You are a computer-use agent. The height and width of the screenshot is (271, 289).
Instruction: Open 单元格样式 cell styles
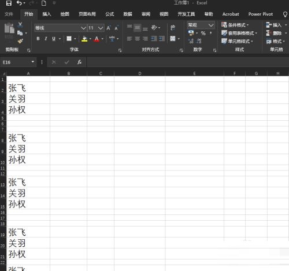tap(237, 41)
